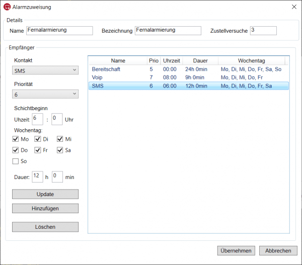Enable the So weekday checkbox
This screenshot has width=302, height=265.
[16, 161]
